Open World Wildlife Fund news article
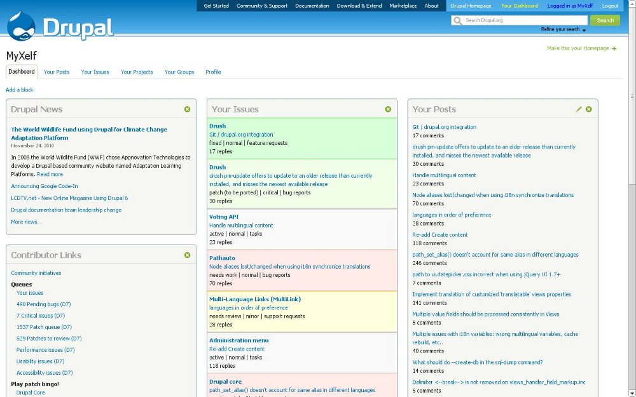636x397 pixels. coord(89,133)
